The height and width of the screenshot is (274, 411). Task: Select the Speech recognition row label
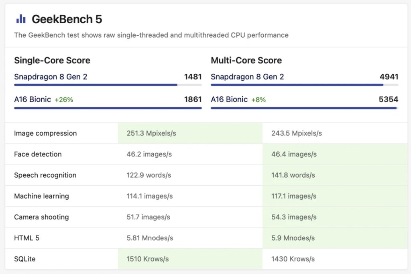tap(45, 175)
